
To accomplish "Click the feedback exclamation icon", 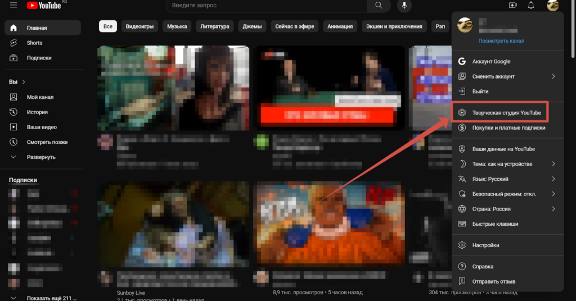I will tap(462, 282).
